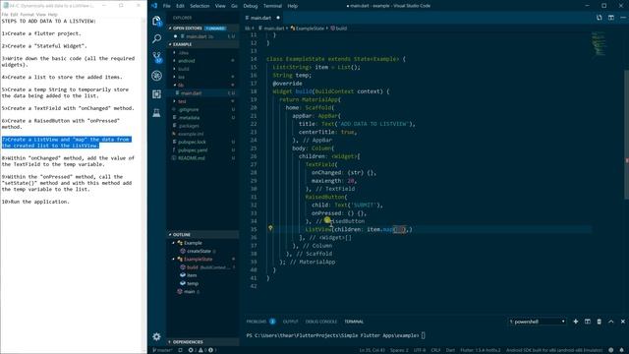Open the Selection menu
This screenshot has width=629, height=354.
click(200, 6)
